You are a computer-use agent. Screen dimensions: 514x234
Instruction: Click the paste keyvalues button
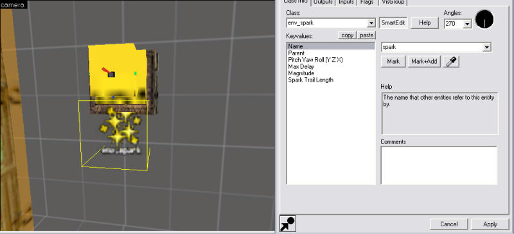366,35
